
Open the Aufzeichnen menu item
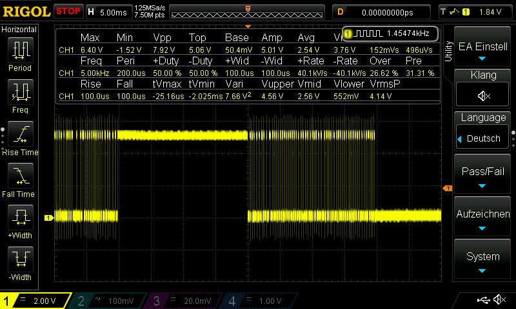[x=482, y=216]
